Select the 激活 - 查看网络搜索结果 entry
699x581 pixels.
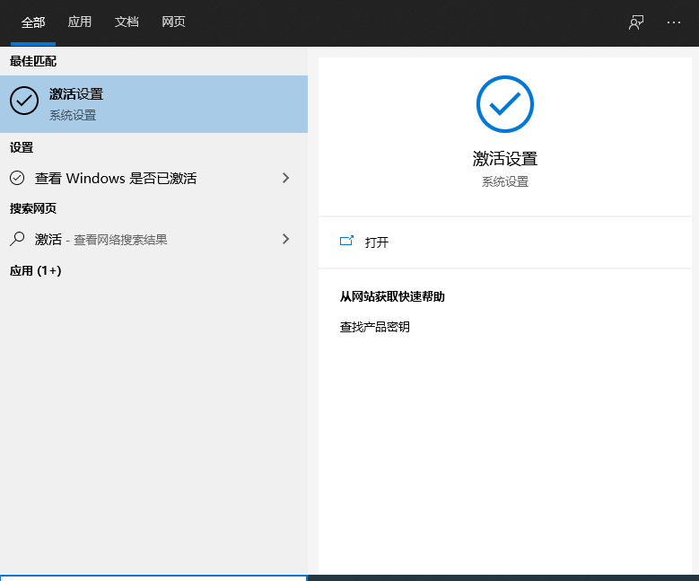pyautogui.click(x=100, y=239)
